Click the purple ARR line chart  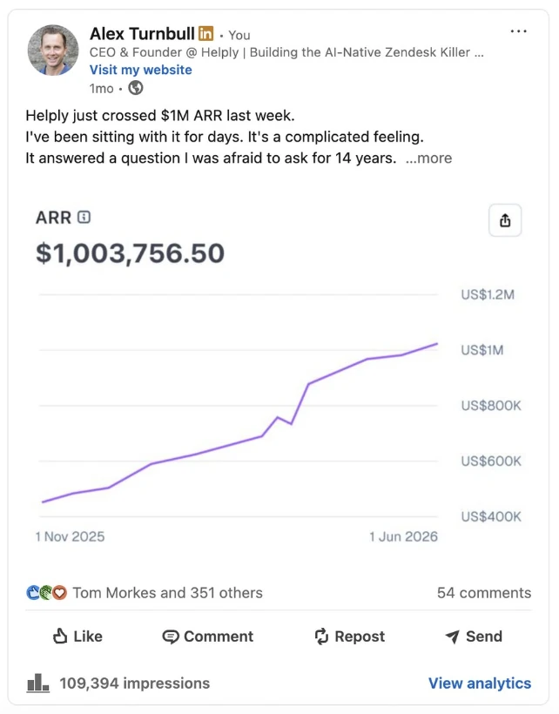point(240,422)
